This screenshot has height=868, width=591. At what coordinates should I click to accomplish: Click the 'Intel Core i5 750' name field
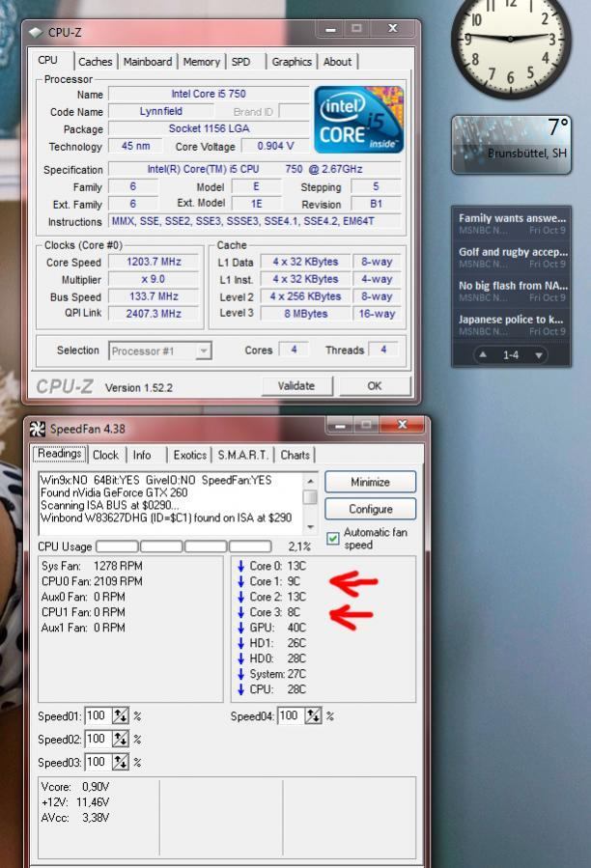pos(209,94)
